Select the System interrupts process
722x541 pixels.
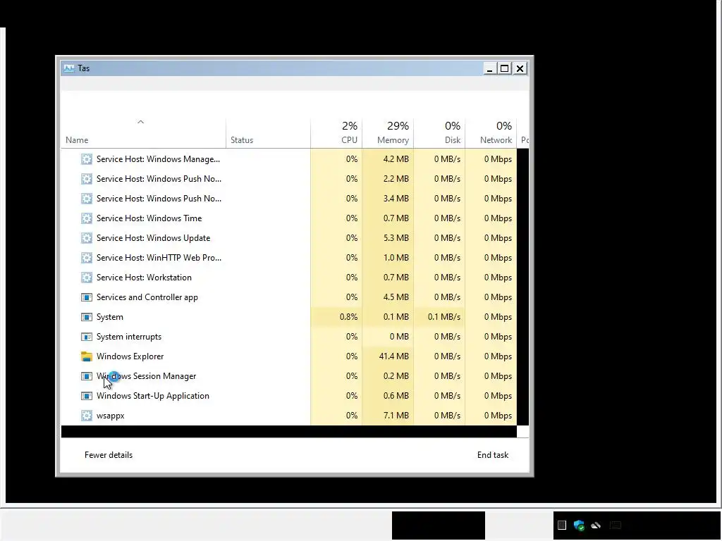pyautogui.click(x=129, y=337)
